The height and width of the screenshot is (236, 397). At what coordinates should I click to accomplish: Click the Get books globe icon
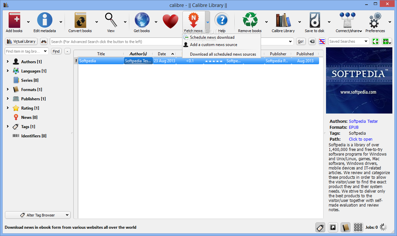pos(142,20)
